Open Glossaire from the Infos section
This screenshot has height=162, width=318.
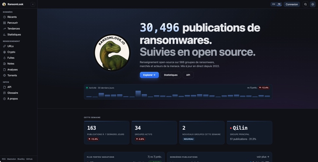(13, 93)
